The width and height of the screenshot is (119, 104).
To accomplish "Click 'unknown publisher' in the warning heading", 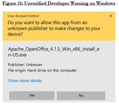I will [x=28, y=28].
